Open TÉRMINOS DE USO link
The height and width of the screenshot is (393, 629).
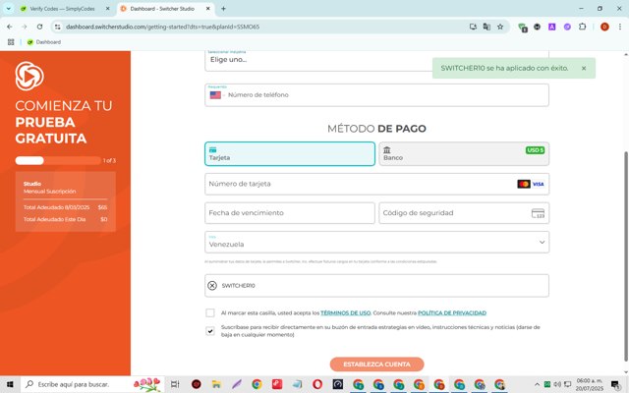coord(345,312)
